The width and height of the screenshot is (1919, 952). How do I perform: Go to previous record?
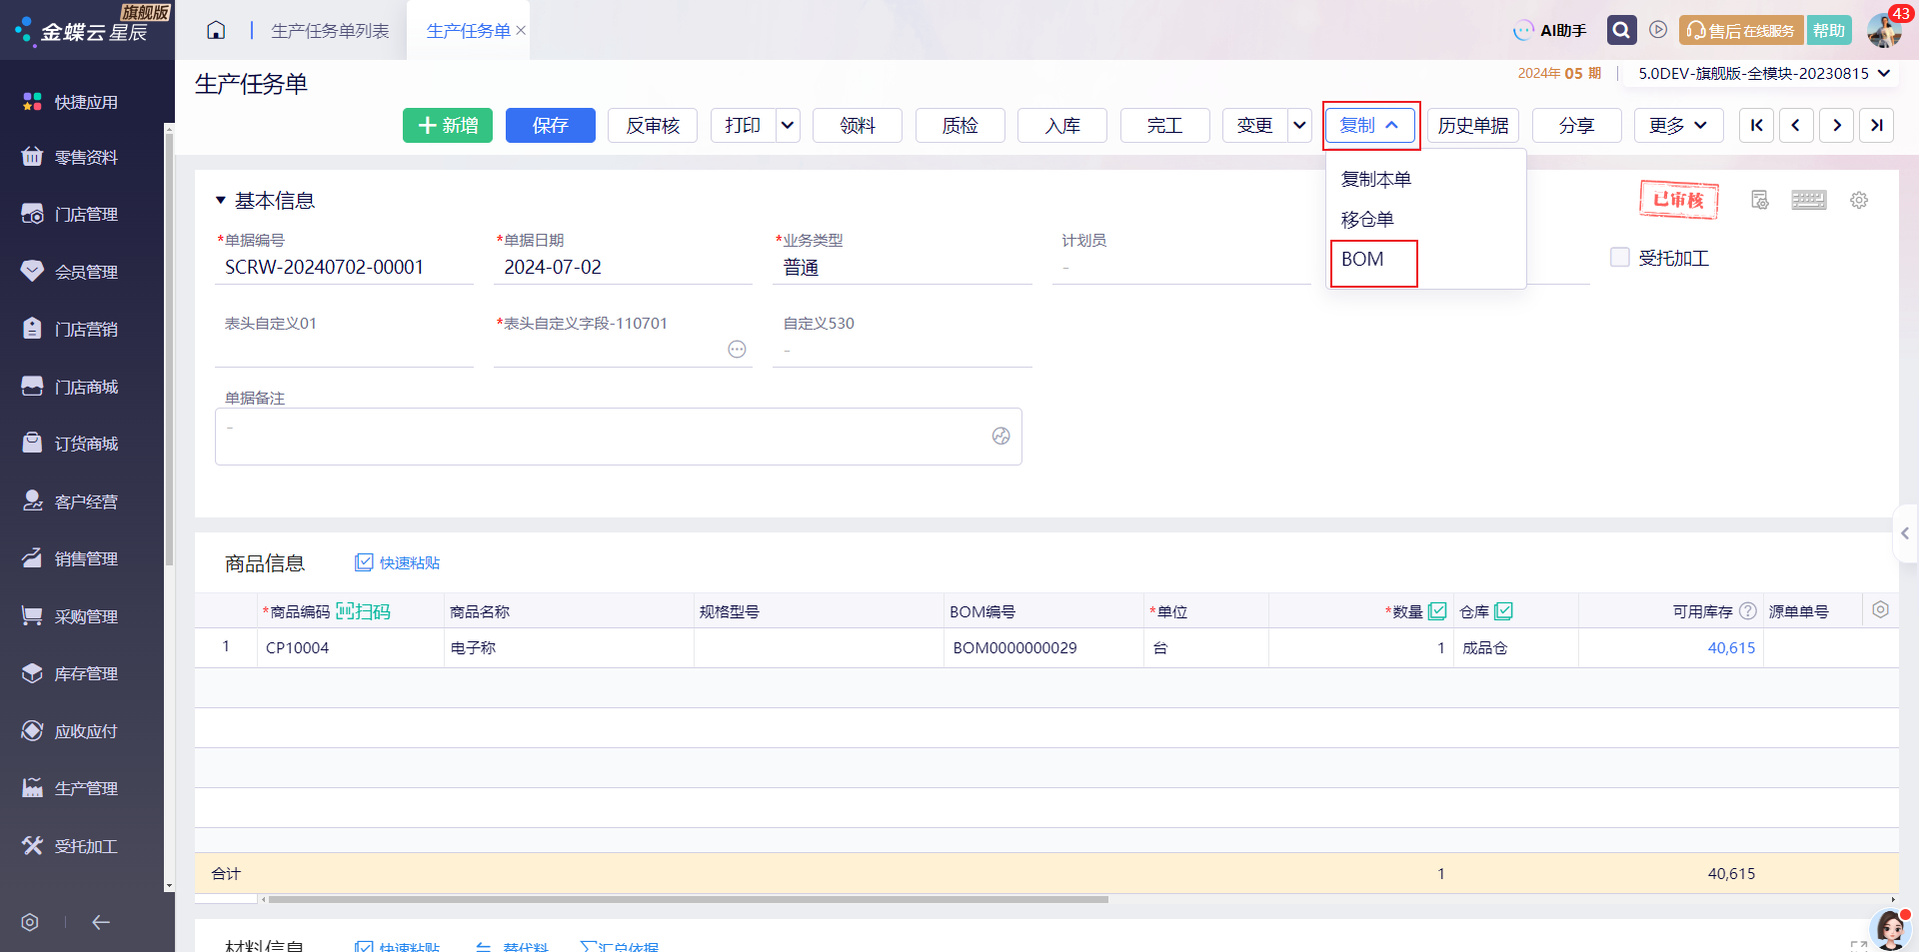pyautogui.click(x=1796, y=125)
